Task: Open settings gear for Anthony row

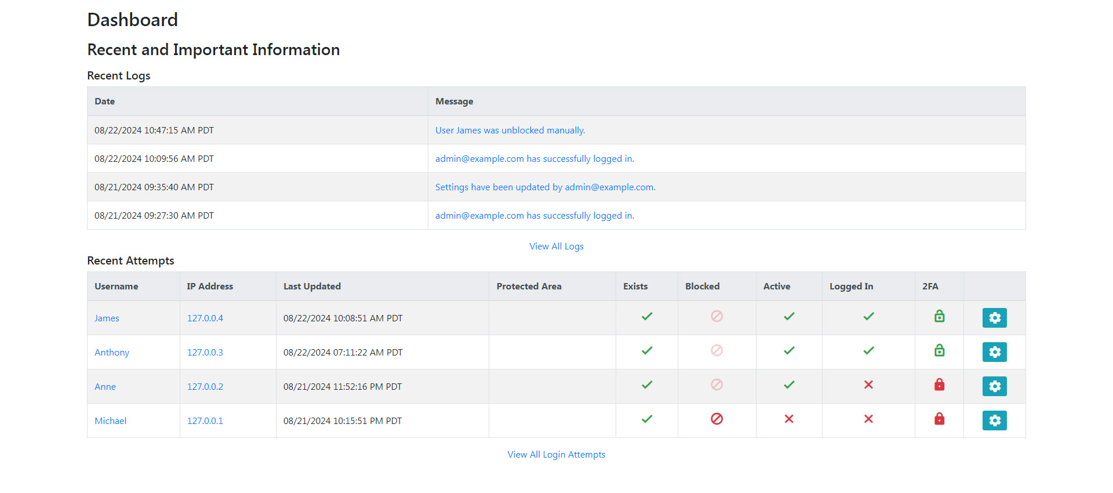Action: pos(994,352)
